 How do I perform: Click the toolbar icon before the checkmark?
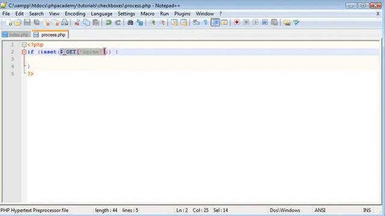(287, 23)
